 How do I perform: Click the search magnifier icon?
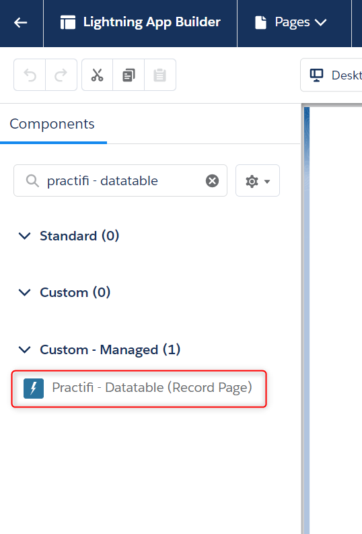coord(32,181)
